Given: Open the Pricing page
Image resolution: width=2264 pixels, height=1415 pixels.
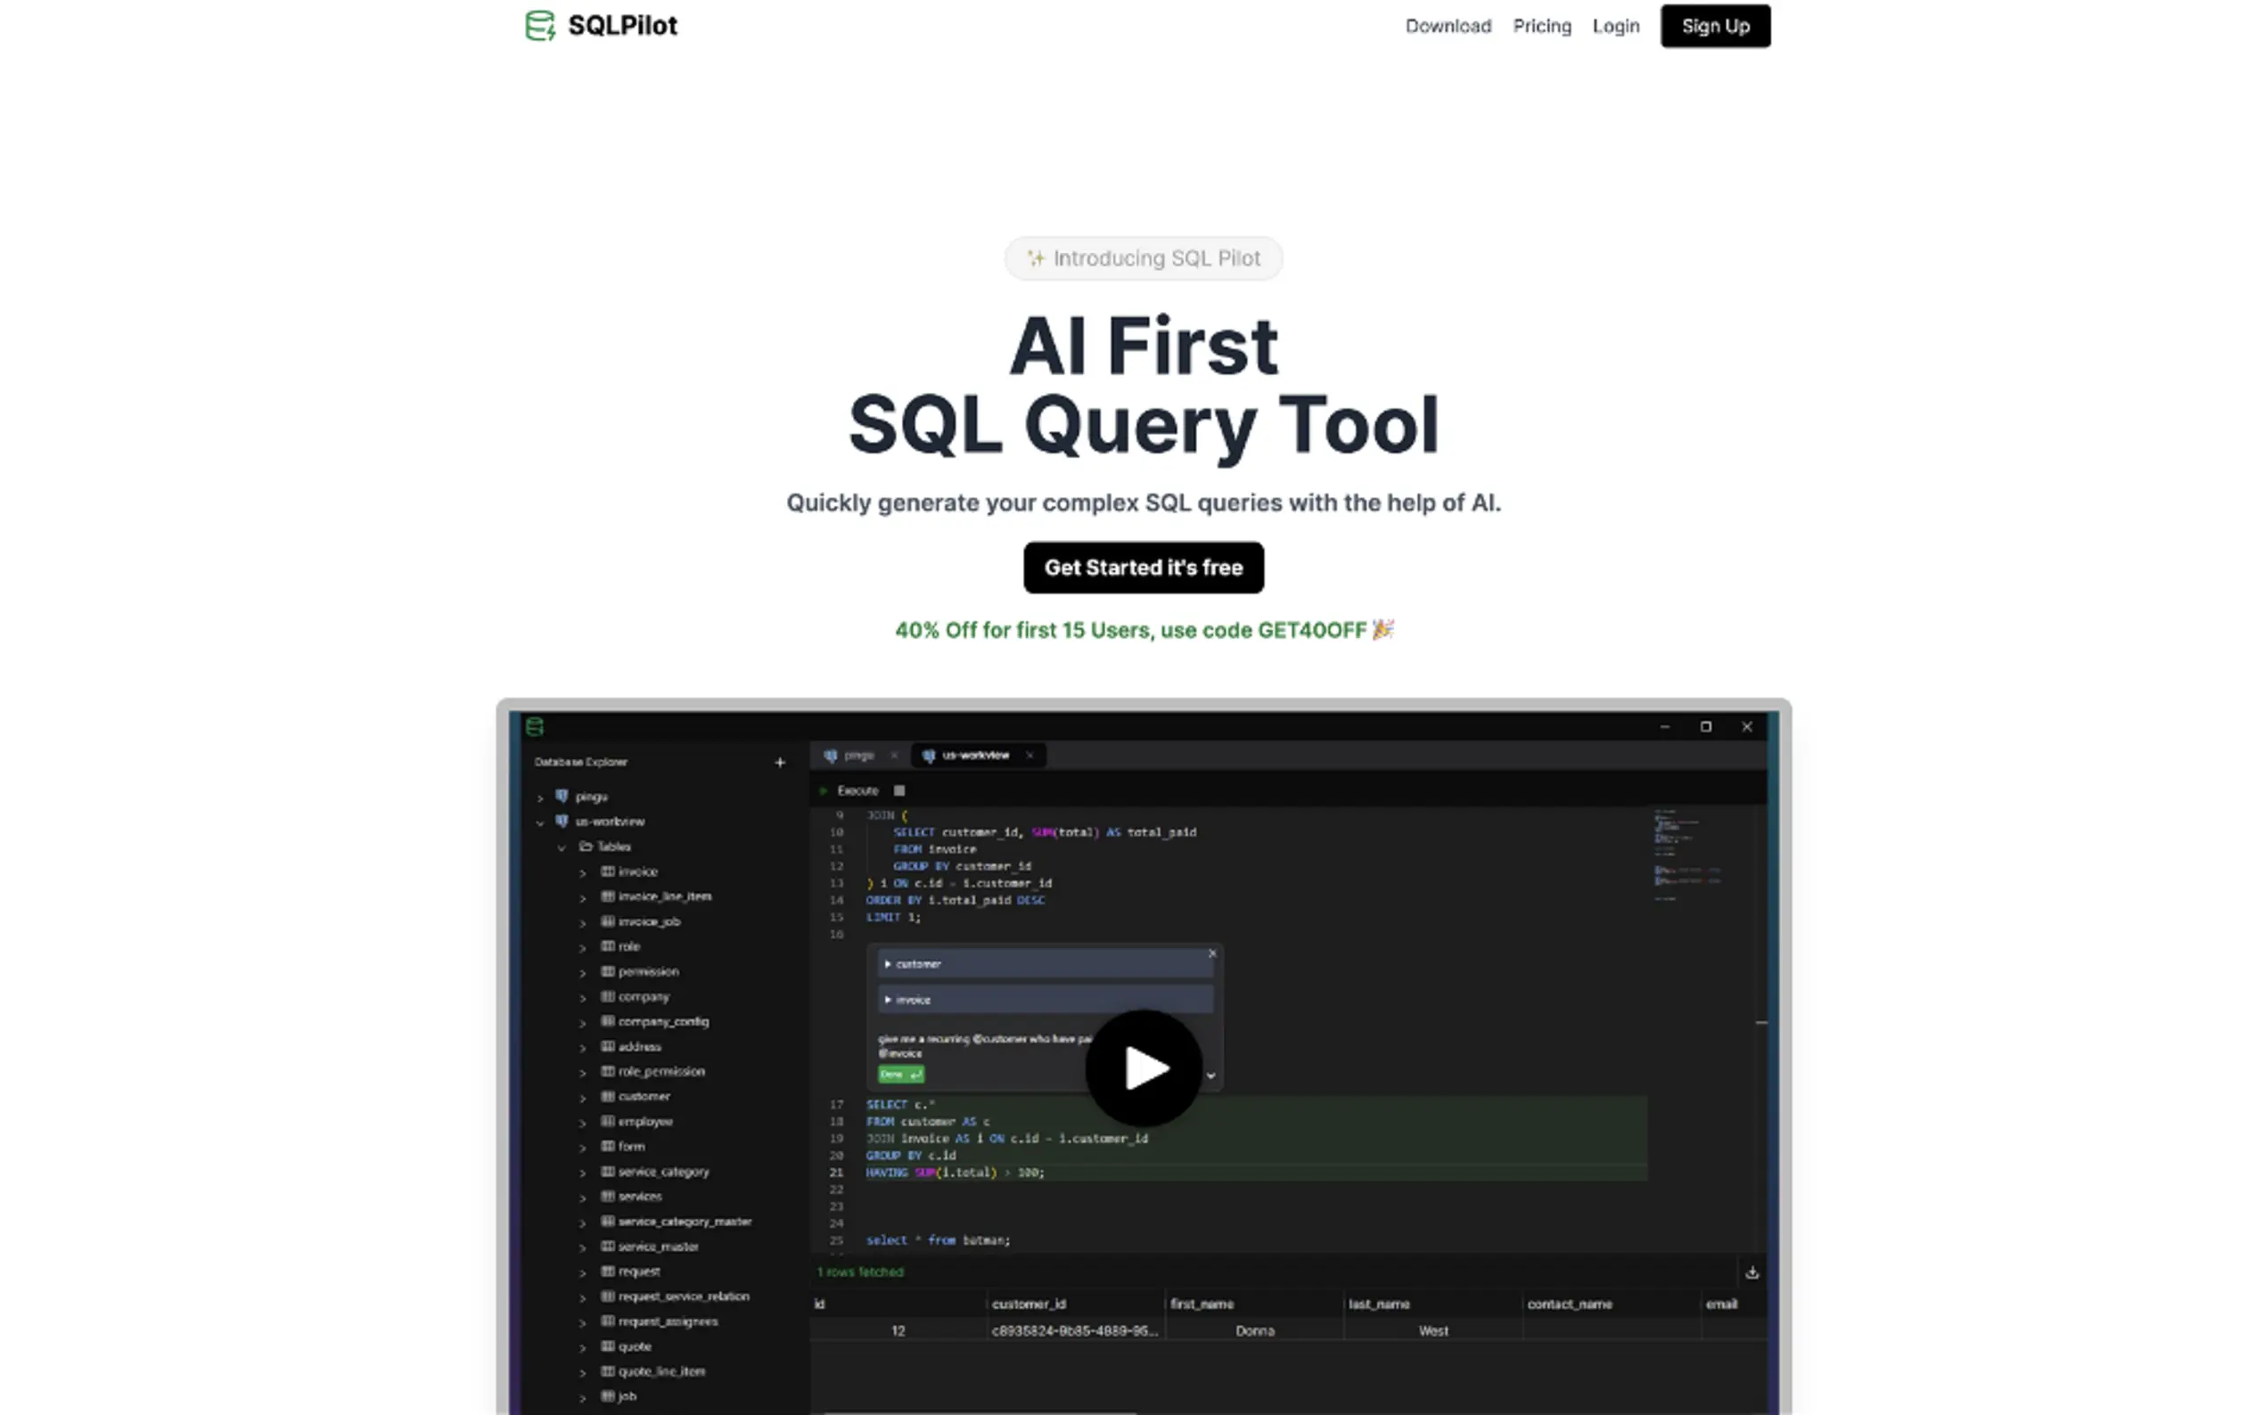Looking at the screenshot, I should pyautogui.click(x=1541, y=26).
